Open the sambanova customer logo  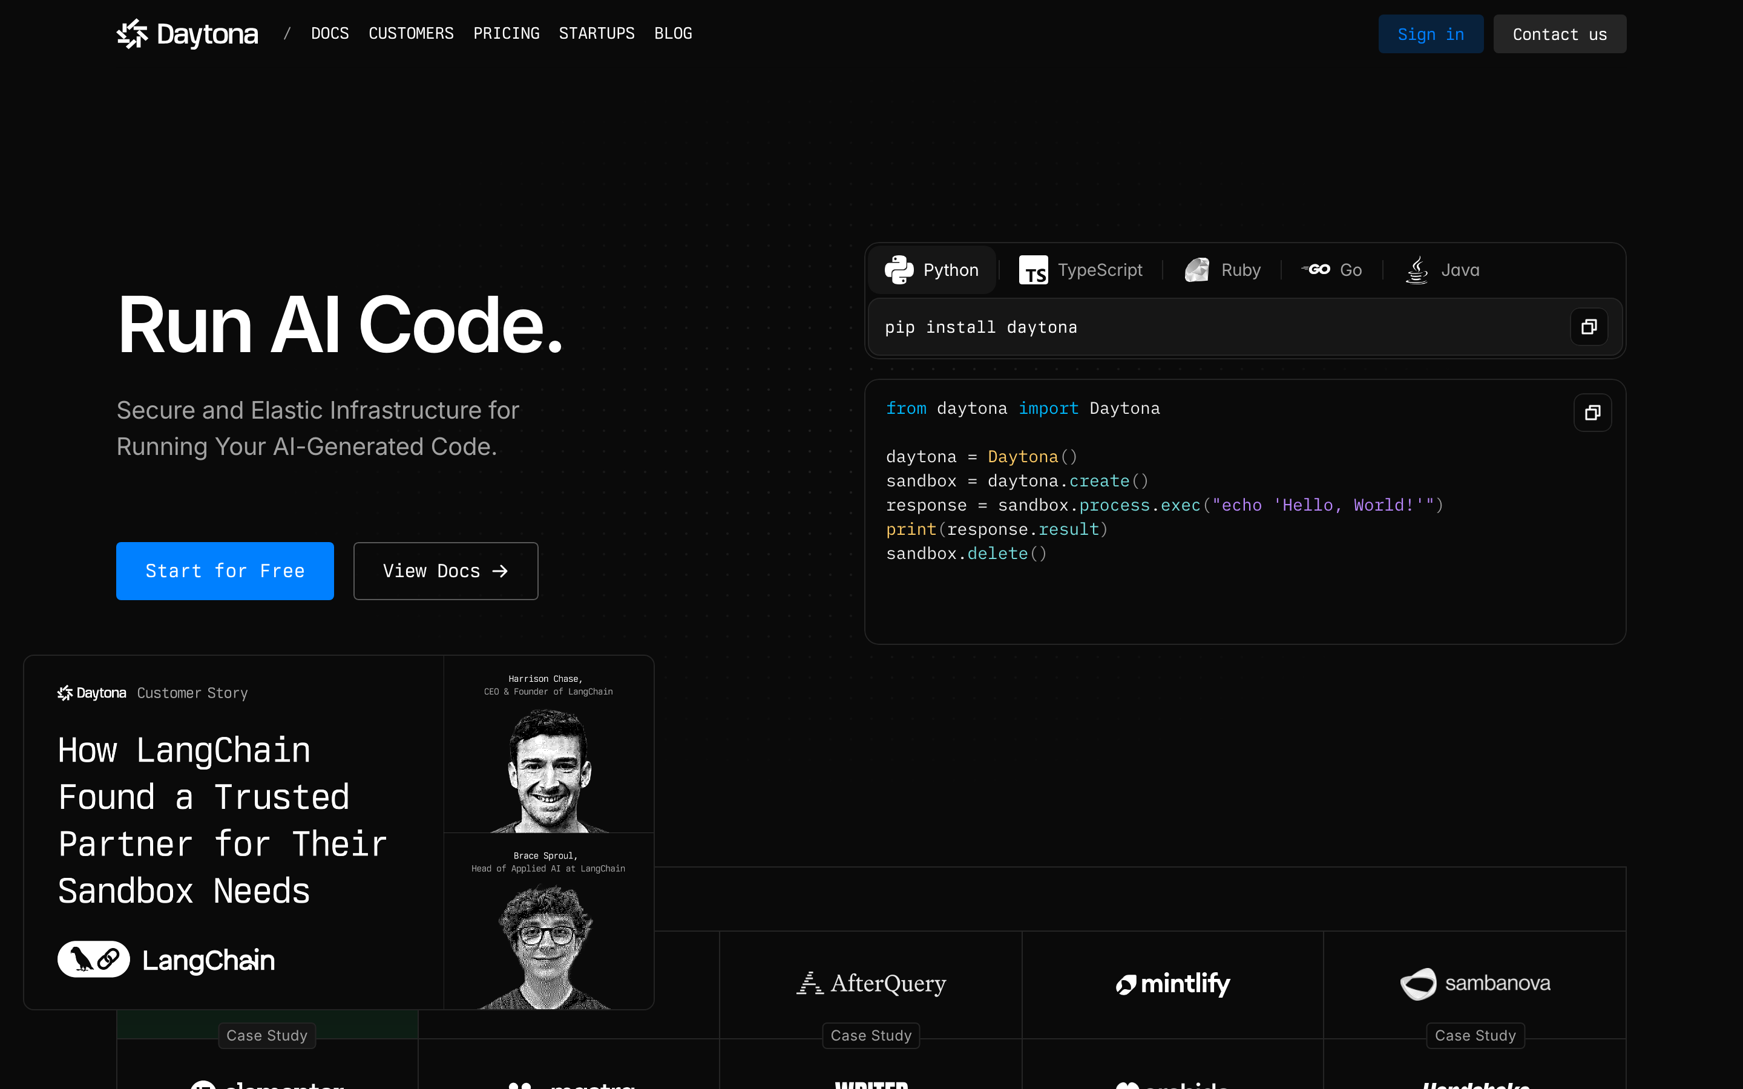[x=1475, y=984]
